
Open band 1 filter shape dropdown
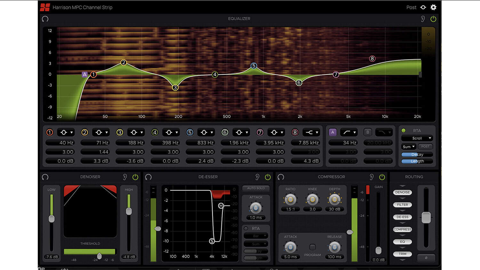point(66,132)
